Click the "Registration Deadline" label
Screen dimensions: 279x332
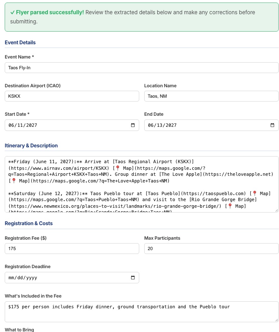pos(27,267)
